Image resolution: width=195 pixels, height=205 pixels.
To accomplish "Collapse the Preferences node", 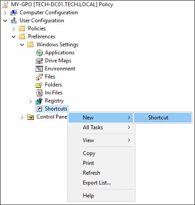I will [14, 37].
